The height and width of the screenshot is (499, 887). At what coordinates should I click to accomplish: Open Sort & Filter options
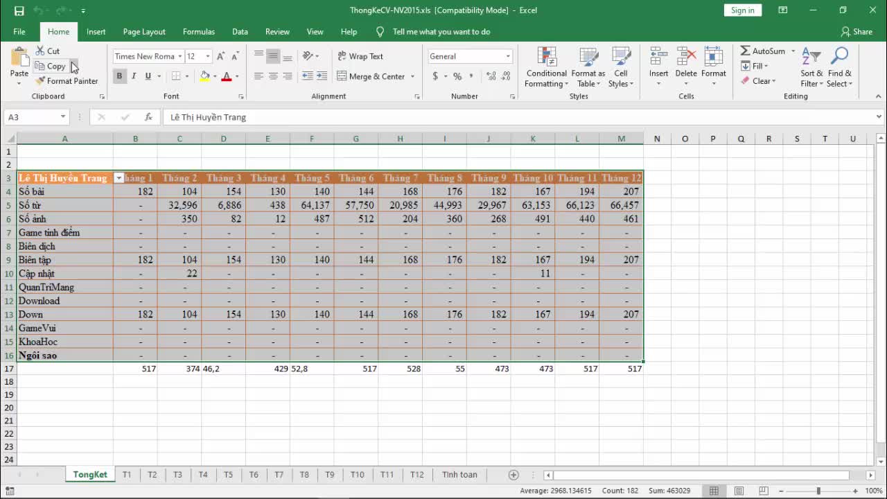[811, 67]
